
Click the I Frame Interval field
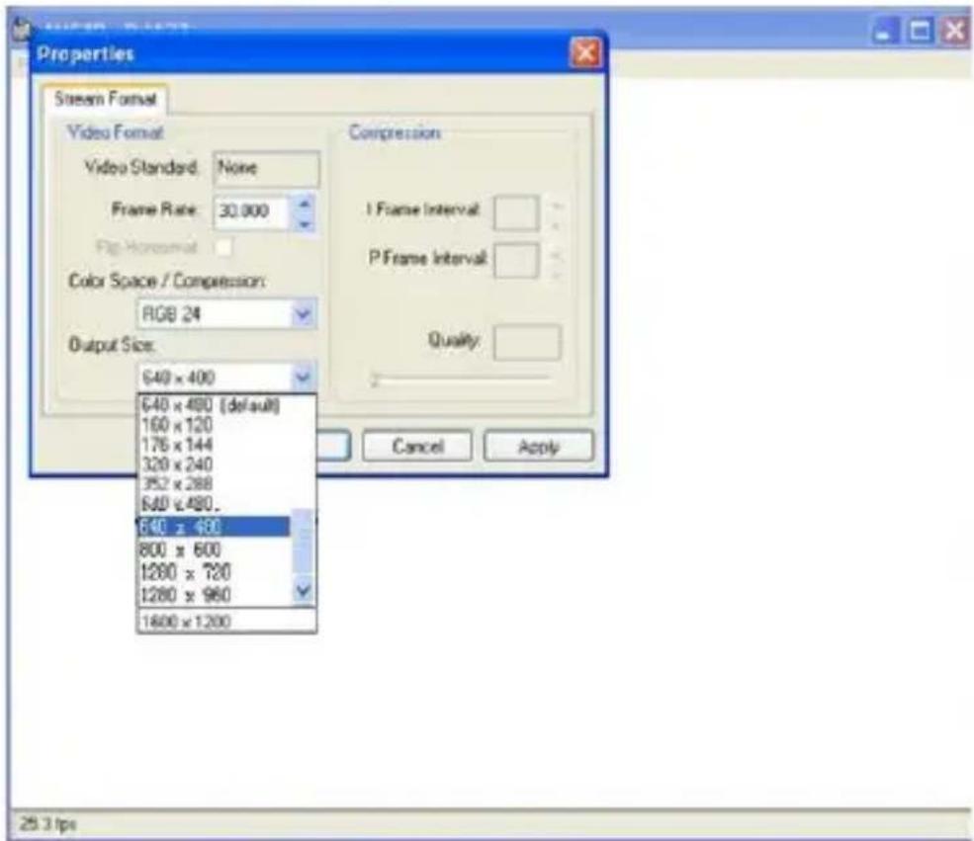click(x=516, y=212)
